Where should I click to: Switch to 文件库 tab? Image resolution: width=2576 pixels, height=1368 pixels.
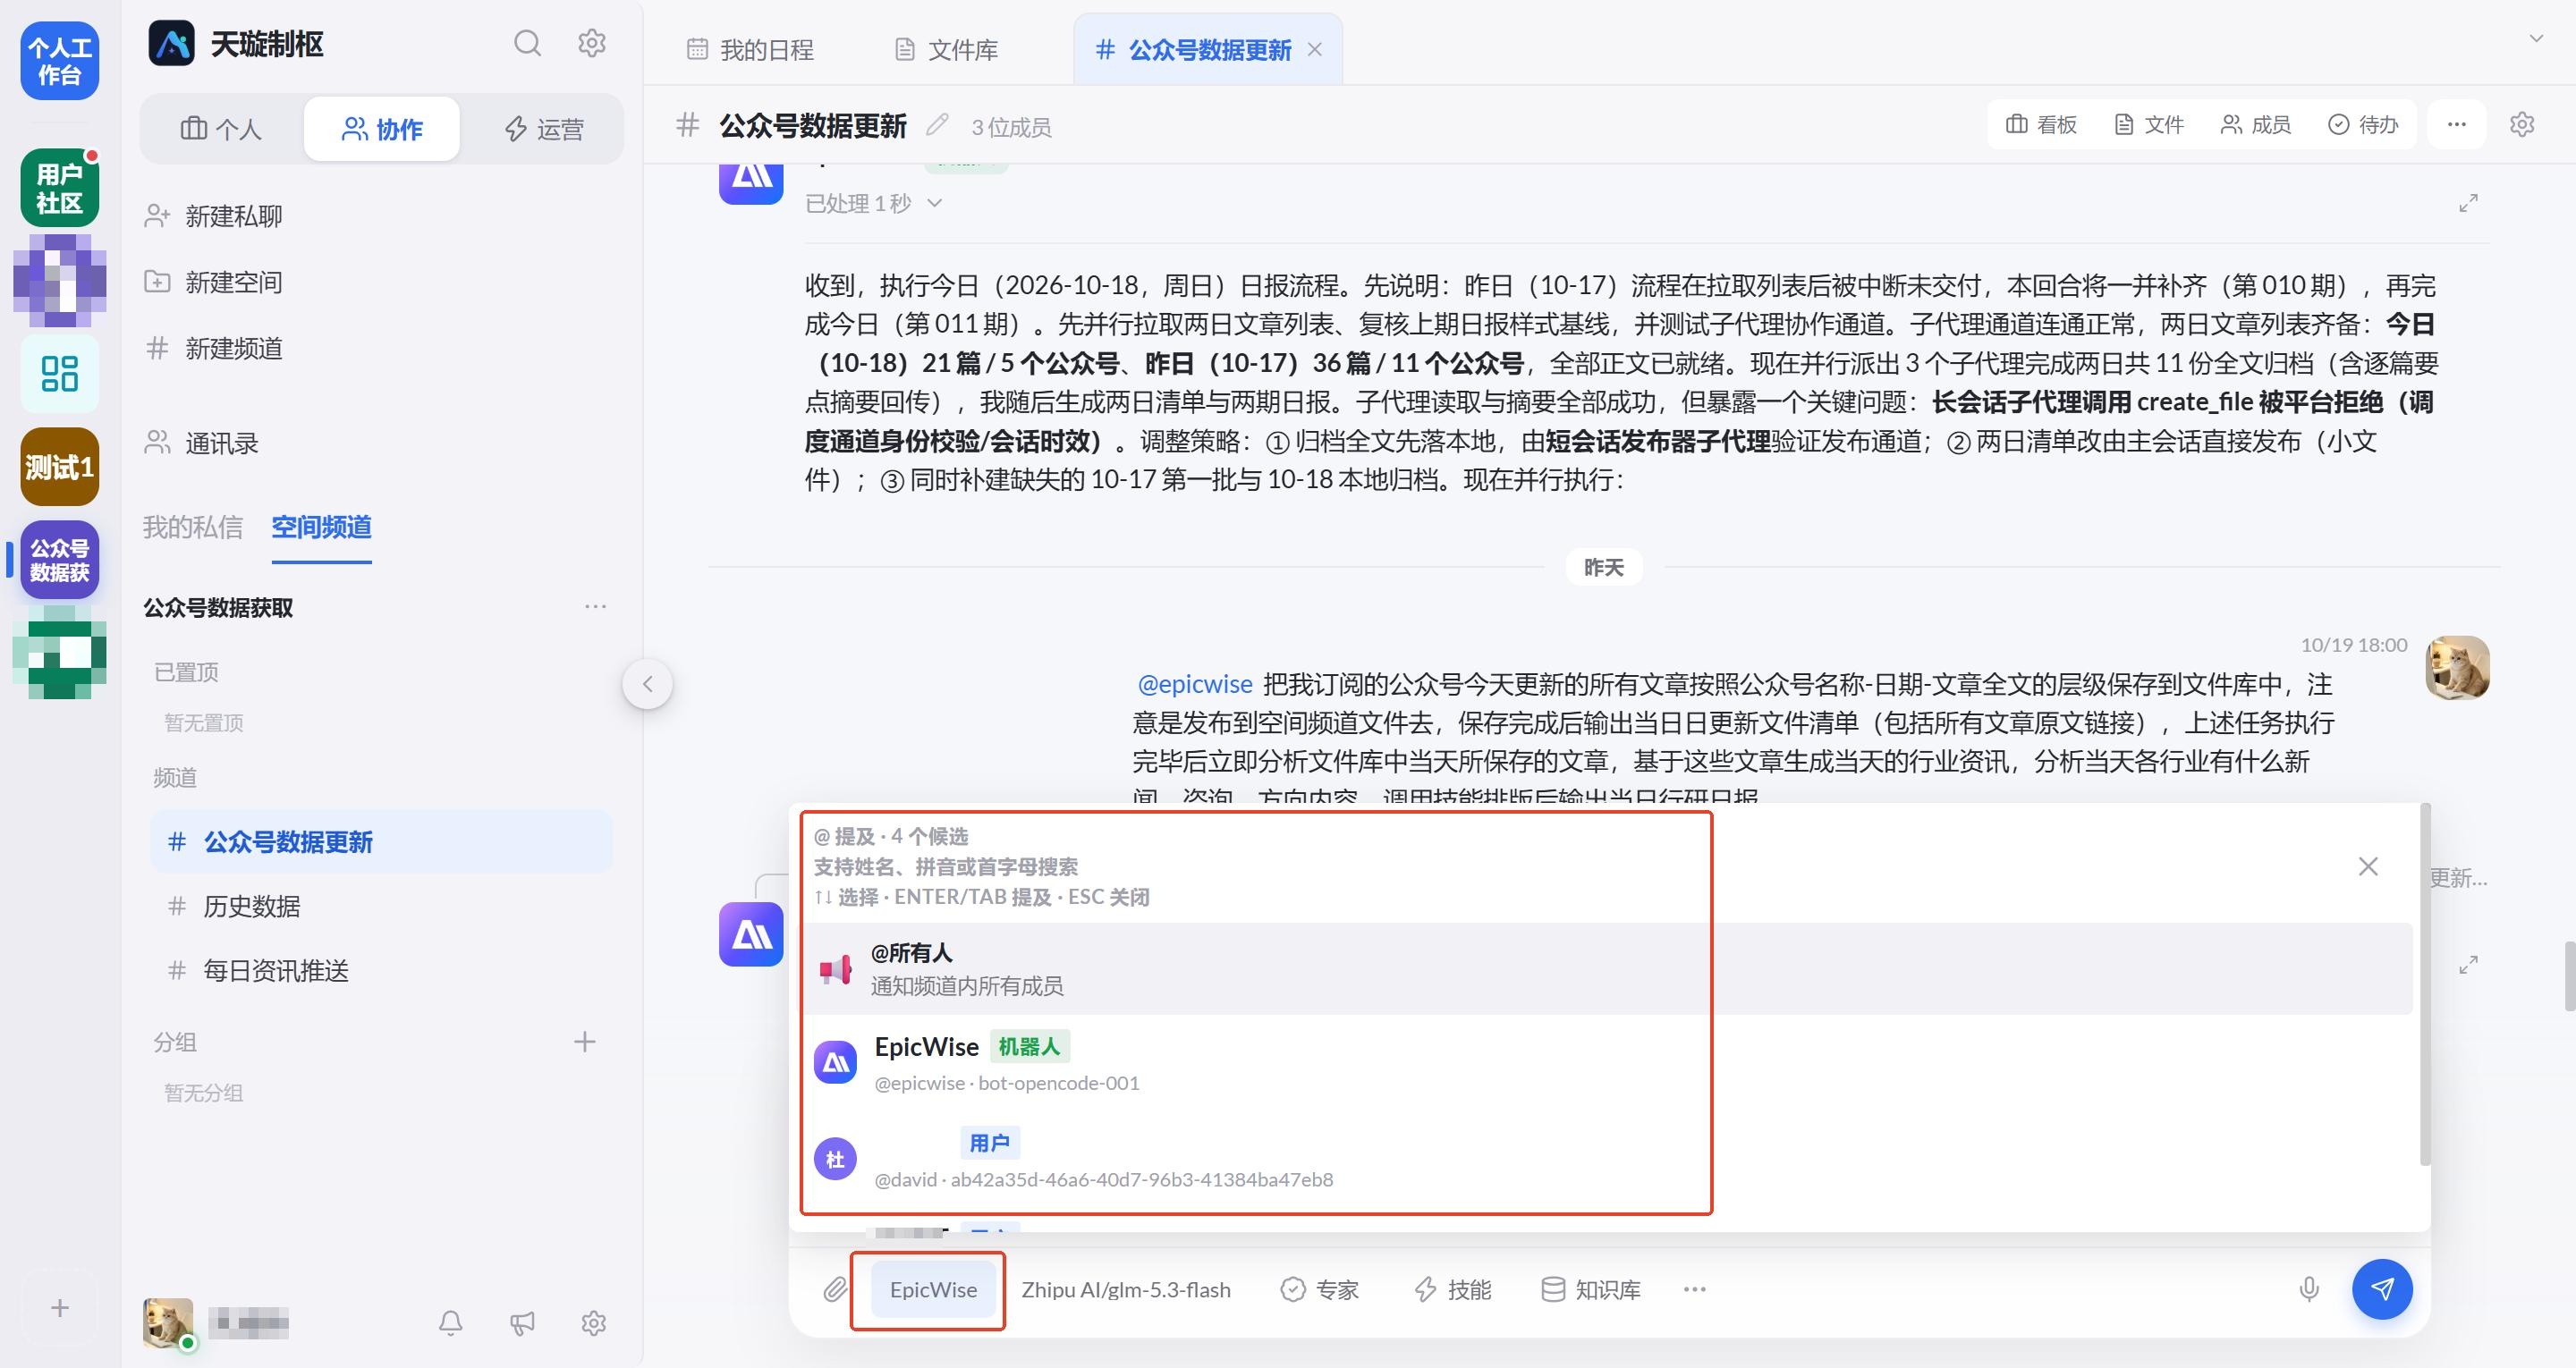(x=946, y=49)
